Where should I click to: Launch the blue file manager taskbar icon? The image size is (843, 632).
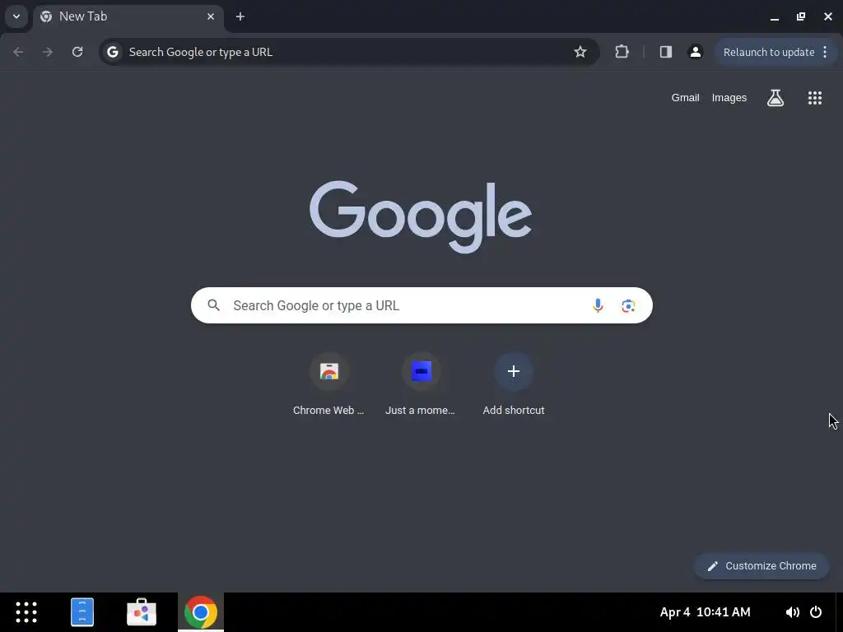point(82,612)
